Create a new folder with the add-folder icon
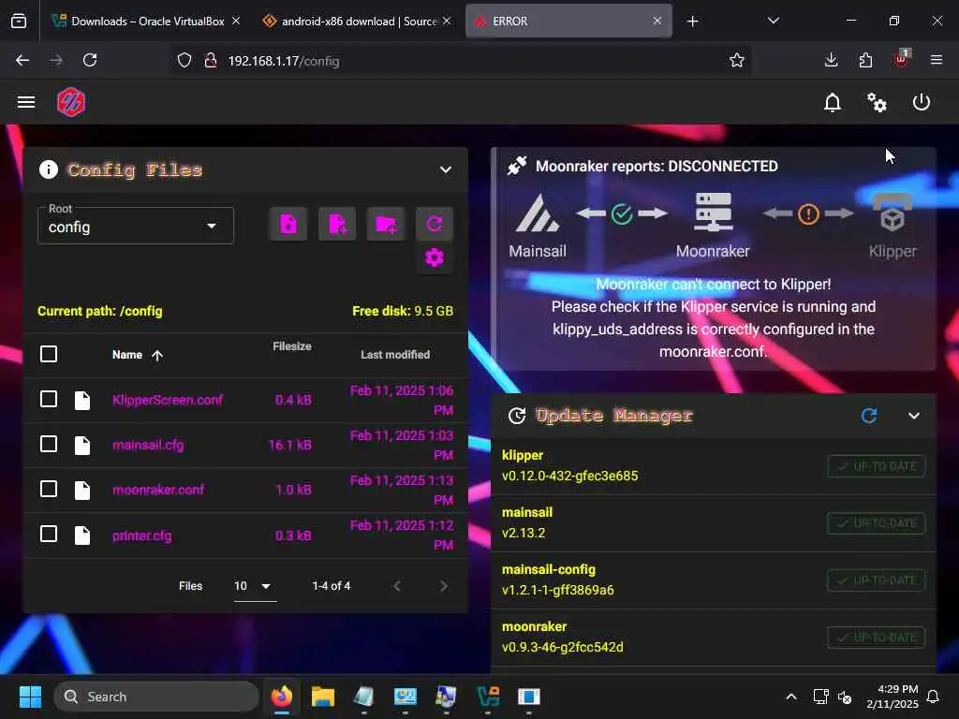959x719 pixels. (x=386, y=224)
